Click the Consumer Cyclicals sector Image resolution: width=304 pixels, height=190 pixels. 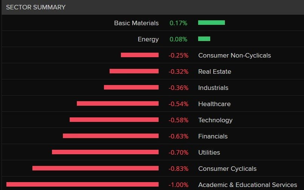click(x=227, y=169)
